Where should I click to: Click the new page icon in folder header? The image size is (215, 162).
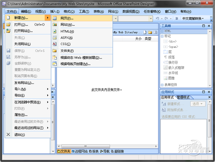[145, 32]
